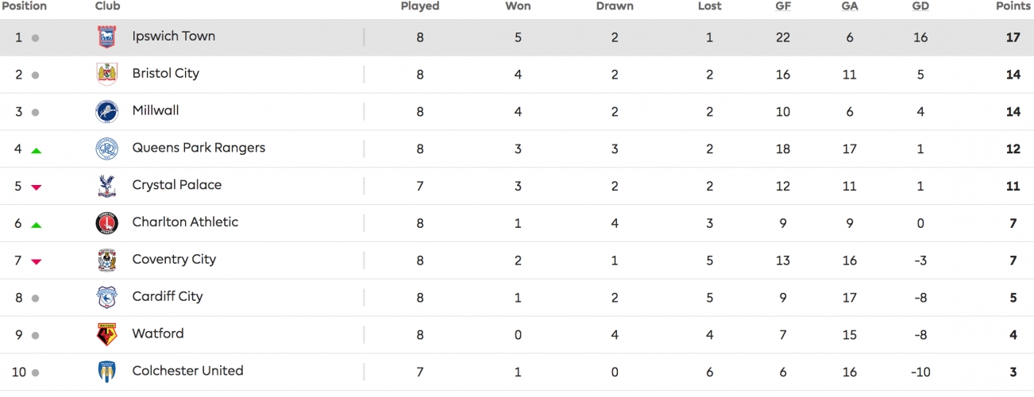
Task: Select the Millwall lion crest icon
Action: coord(106,112)
